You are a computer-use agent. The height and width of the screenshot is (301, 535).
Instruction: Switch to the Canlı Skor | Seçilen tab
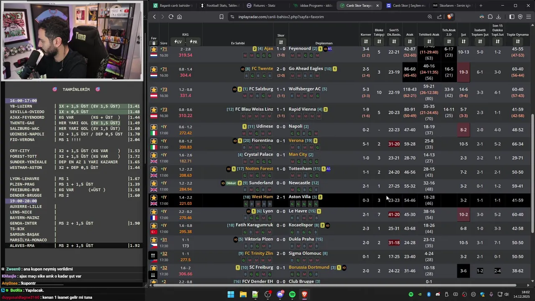tap(405, 5)
